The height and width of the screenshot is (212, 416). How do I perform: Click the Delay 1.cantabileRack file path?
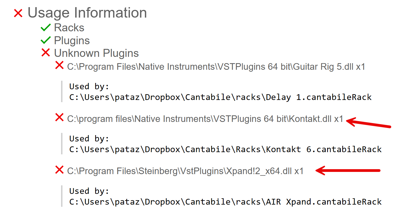click(x=220, y=97)
